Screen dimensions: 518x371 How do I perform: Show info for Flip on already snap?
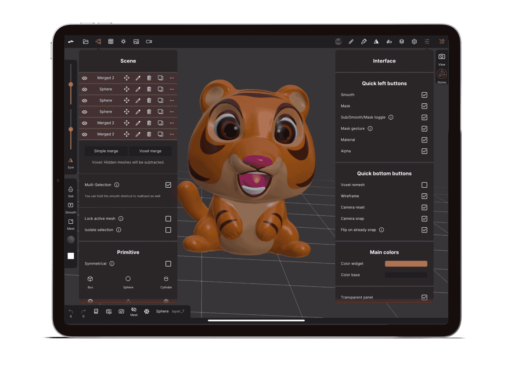point(381,230)
